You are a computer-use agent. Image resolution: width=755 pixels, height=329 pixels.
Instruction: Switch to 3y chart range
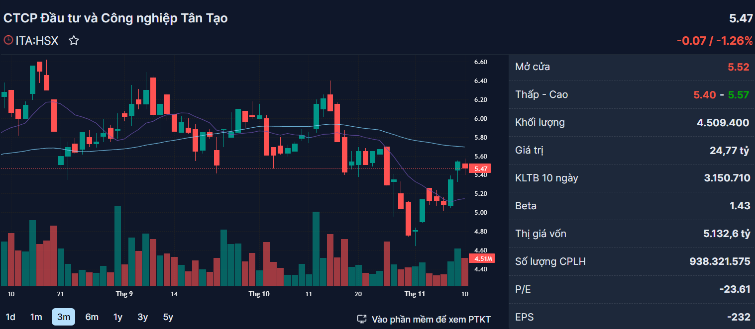point(143,317)
